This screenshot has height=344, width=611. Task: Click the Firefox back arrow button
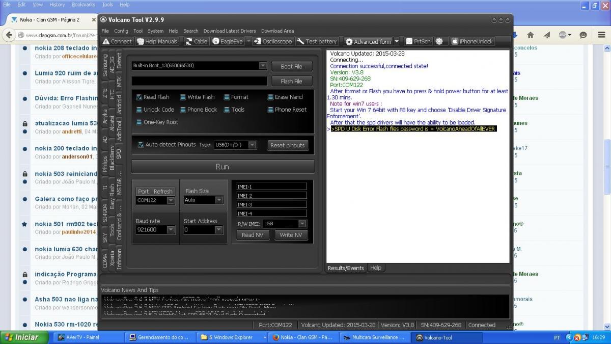9,35
